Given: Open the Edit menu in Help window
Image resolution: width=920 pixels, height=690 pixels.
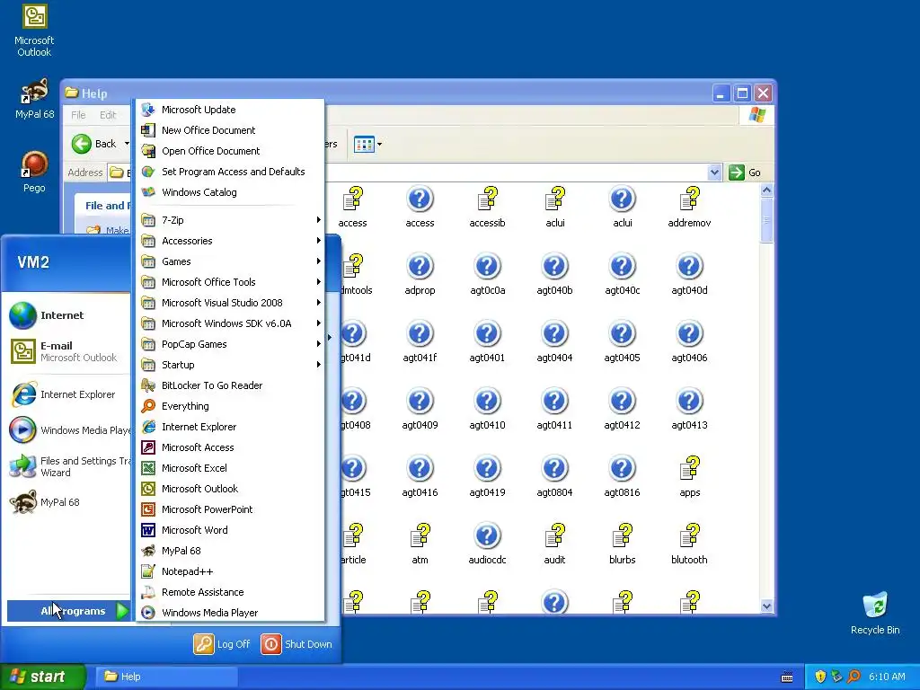Looking at the screenshot, I should tap(108, 115).
